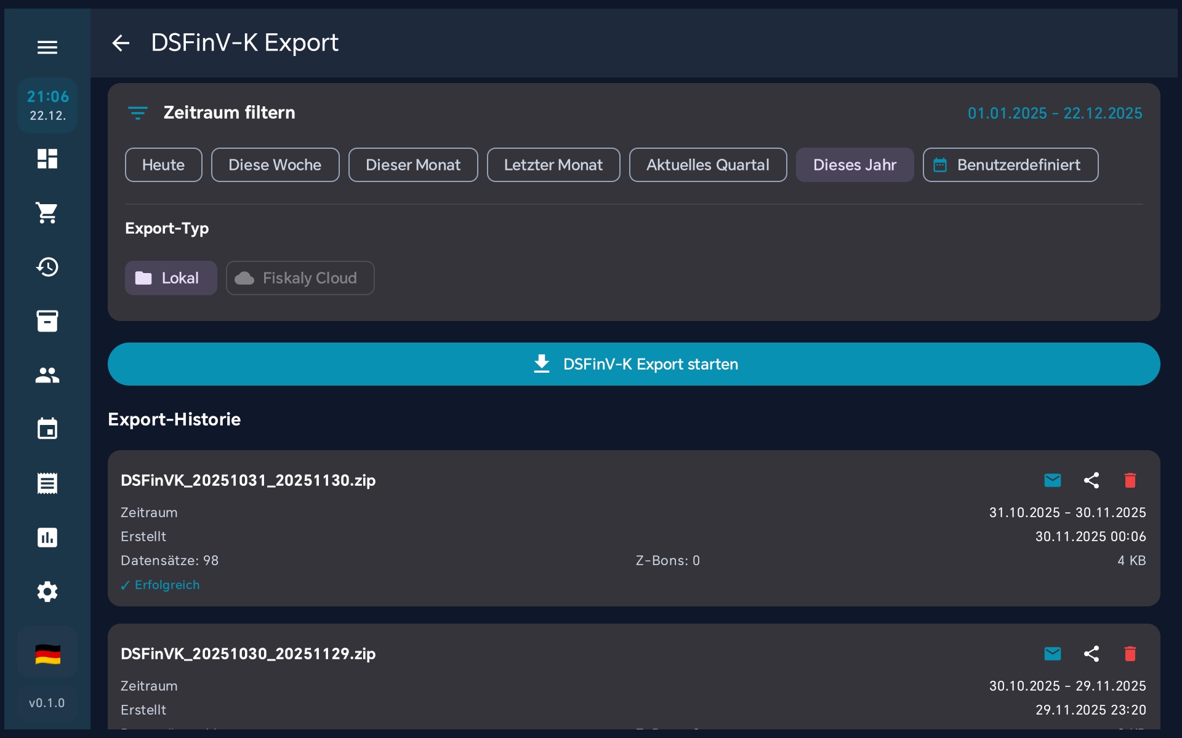
Task: Open the Benutzerdefiniert date selection
Action: pos(1010,165)
